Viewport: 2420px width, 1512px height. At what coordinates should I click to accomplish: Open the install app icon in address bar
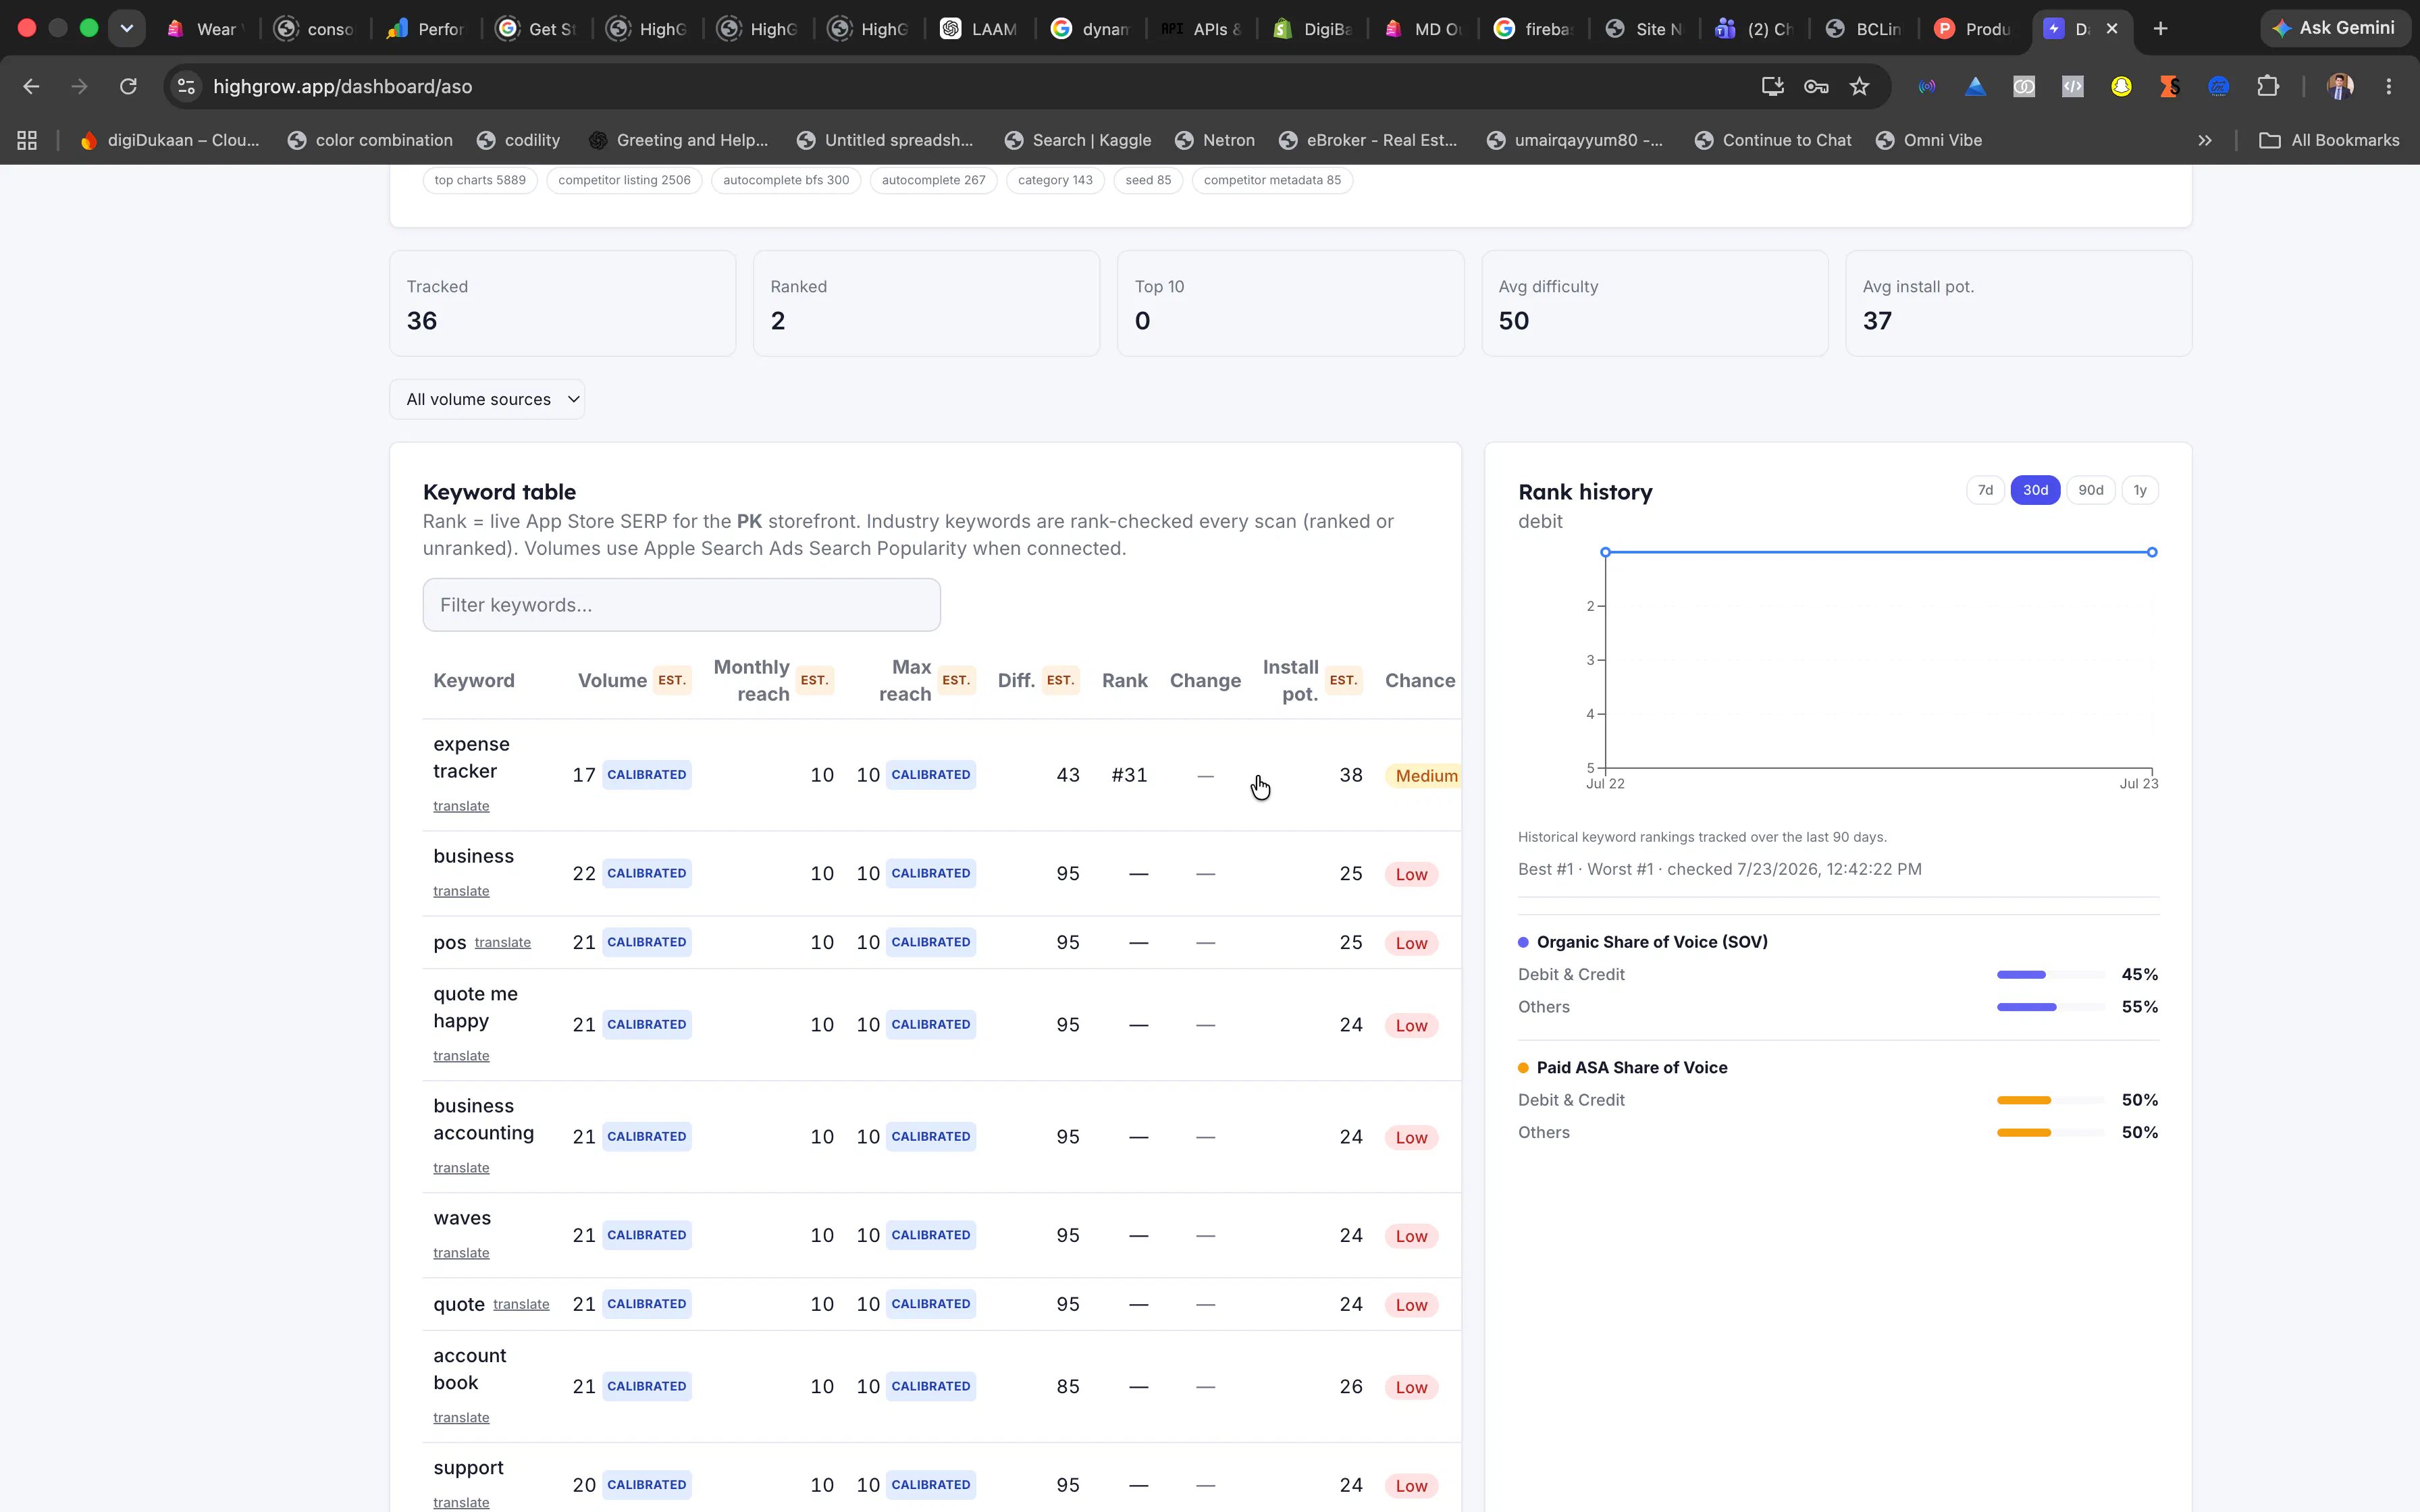point(1772,87)
